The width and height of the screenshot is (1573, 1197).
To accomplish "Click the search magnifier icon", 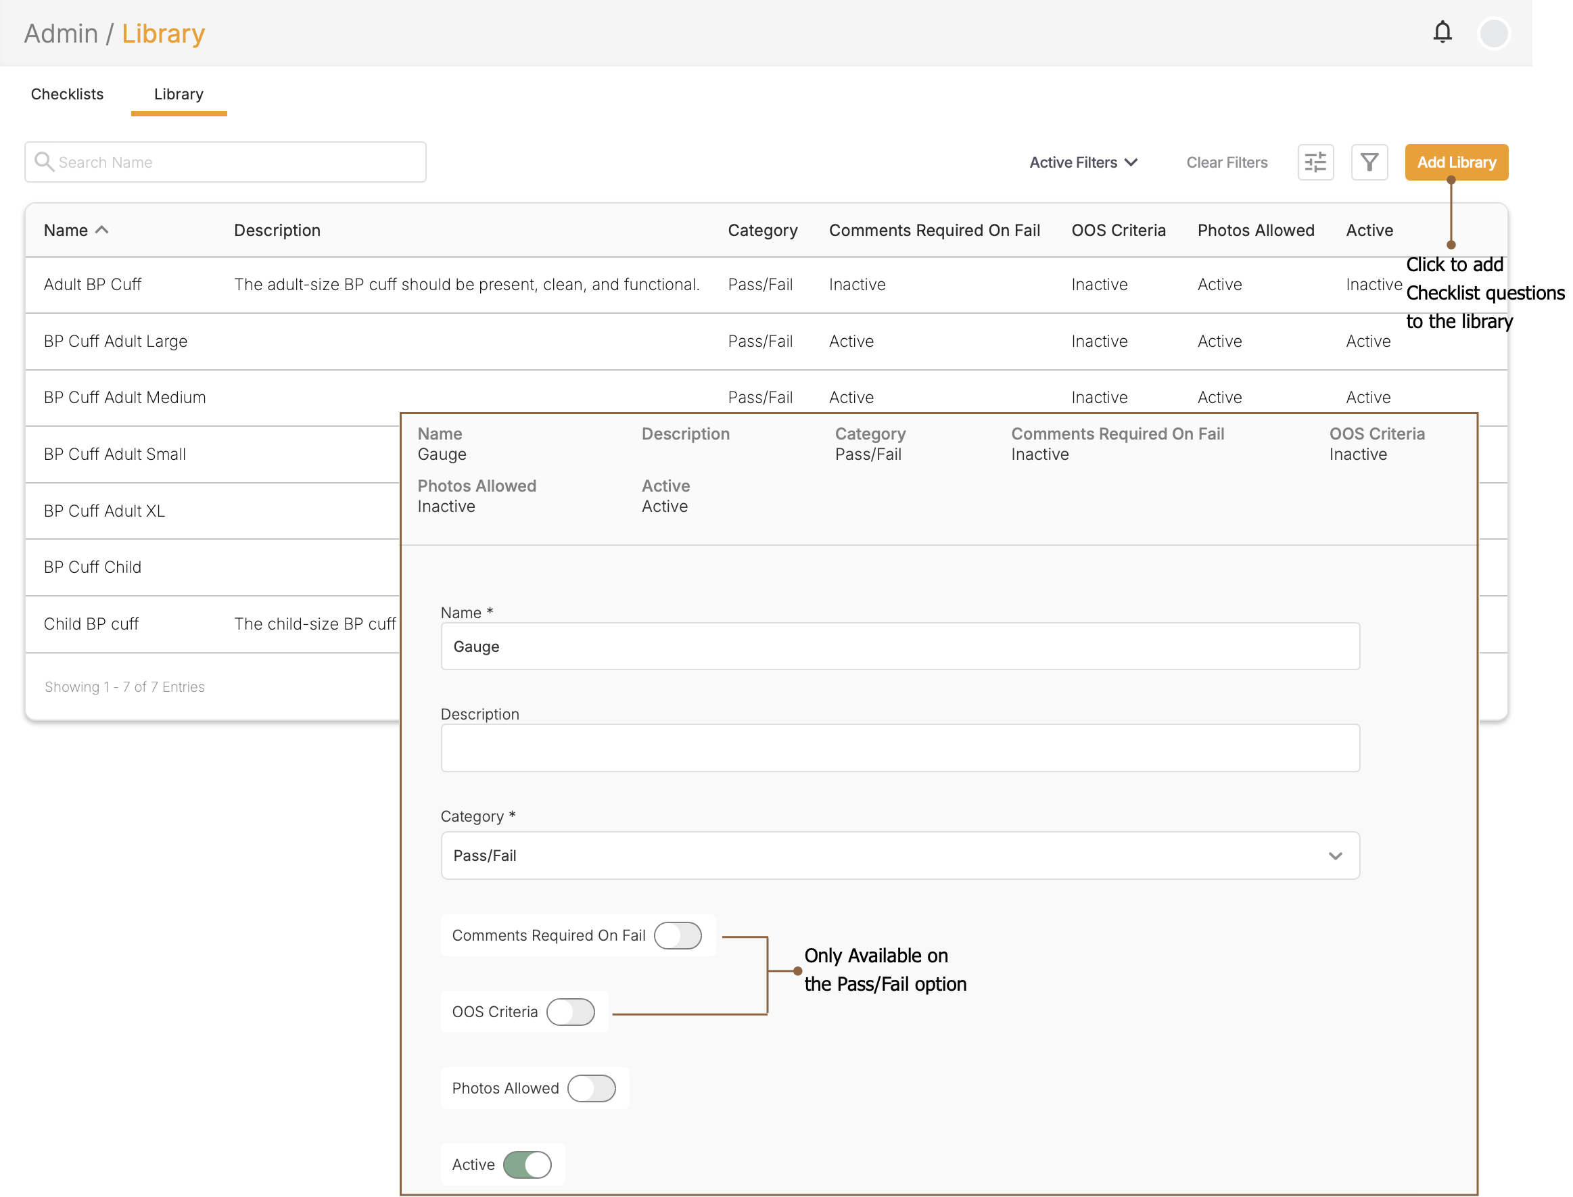I will (x=44, y=162).
